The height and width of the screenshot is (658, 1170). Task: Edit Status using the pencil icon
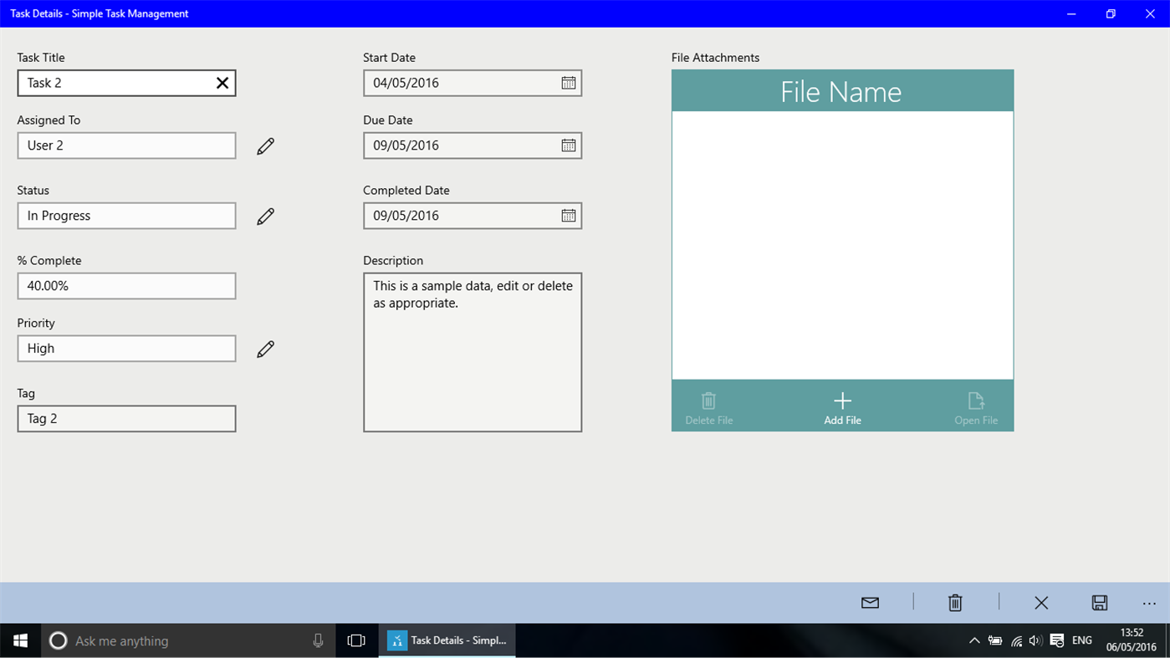click(x=265, y=216)
